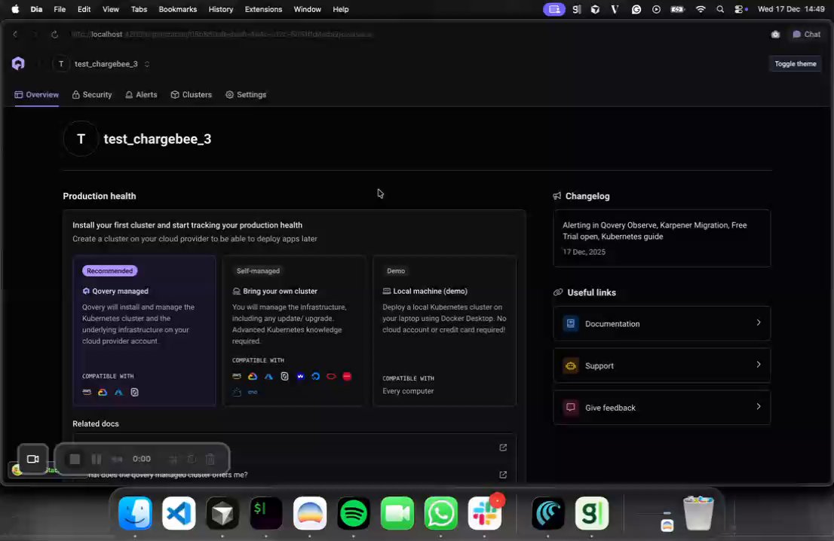Open Qovery managed cluster doc external link
Image resolution: width=834 pixels, height=541 pixels.
[x=503, y=475]
